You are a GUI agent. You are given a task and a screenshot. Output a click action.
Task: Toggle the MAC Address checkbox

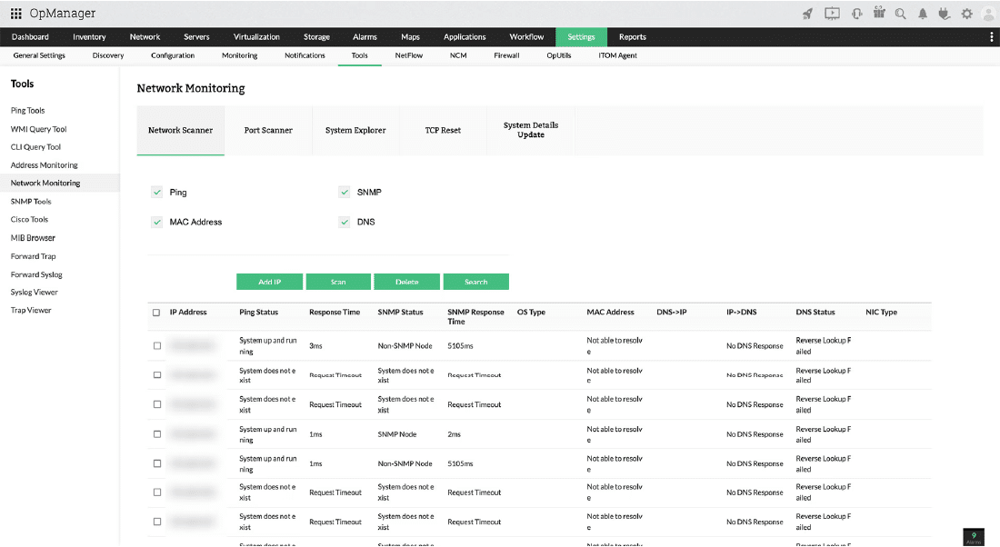157,222
